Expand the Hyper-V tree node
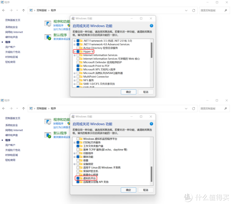Viewport: 231px width, 204px height. pyautogui.click(x=75, y=52)
